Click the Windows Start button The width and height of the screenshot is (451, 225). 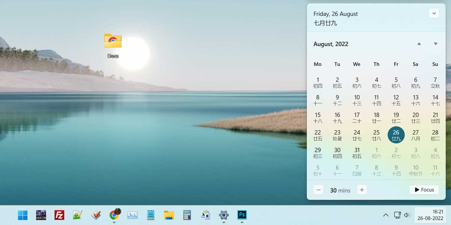[x=23, y=215]
